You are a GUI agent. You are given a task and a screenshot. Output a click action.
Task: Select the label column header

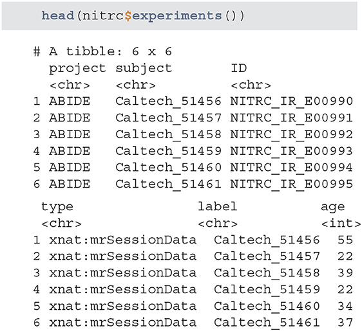coord(217,206)
